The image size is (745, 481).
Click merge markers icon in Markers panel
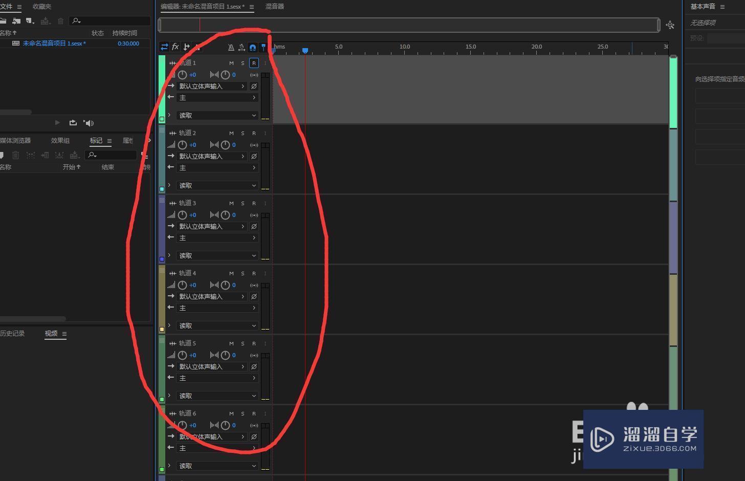[30, 155]
